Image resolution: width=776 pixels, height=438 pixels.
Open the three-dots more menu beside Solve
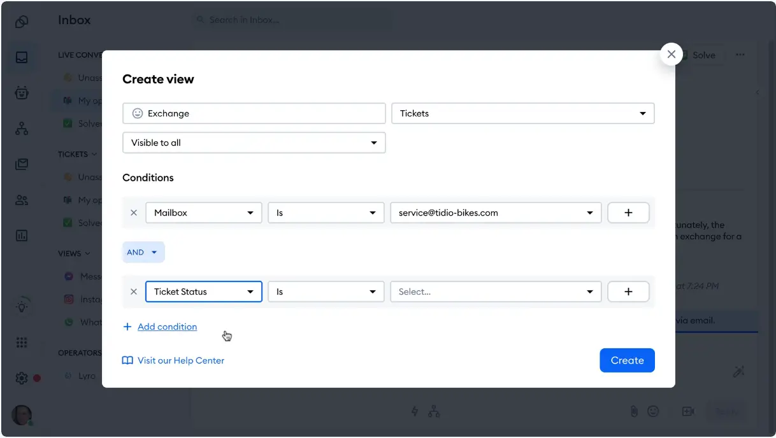click(740, 55)
